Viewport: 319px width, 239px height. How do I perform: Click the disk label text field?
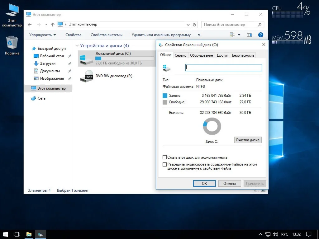[x=223, y=68]
